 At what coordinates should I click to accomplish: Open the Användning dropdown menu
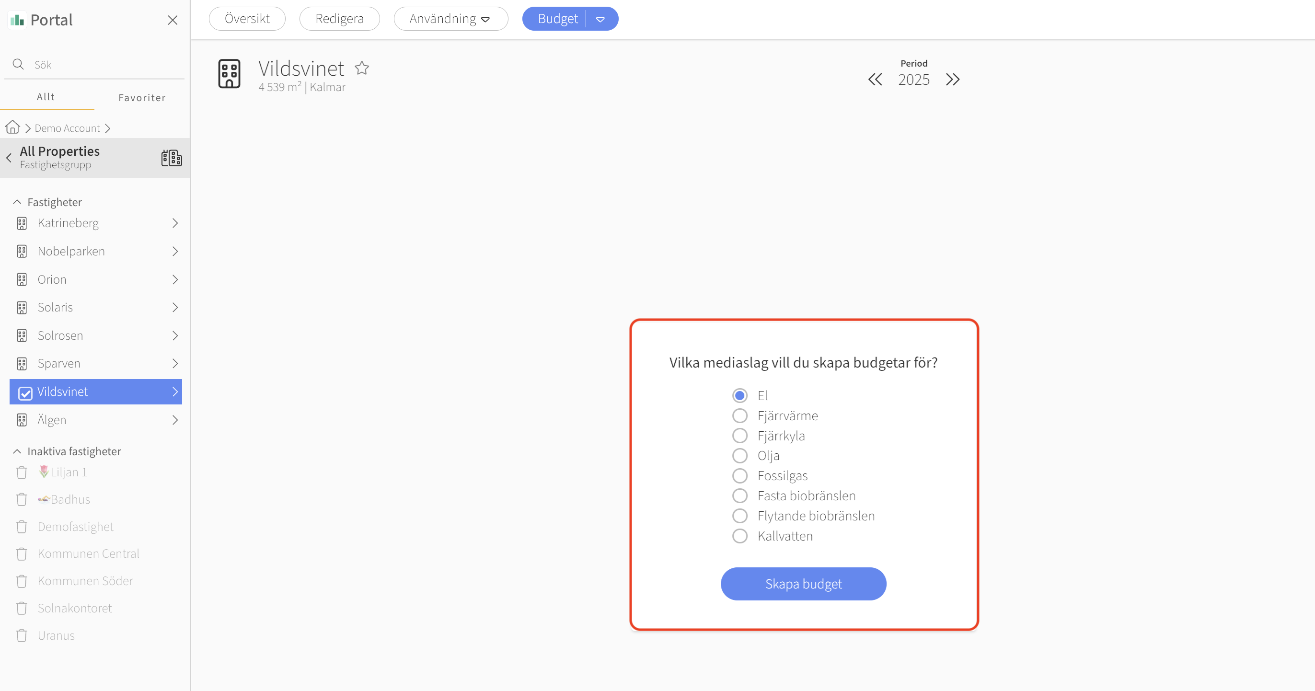(451, 19)
